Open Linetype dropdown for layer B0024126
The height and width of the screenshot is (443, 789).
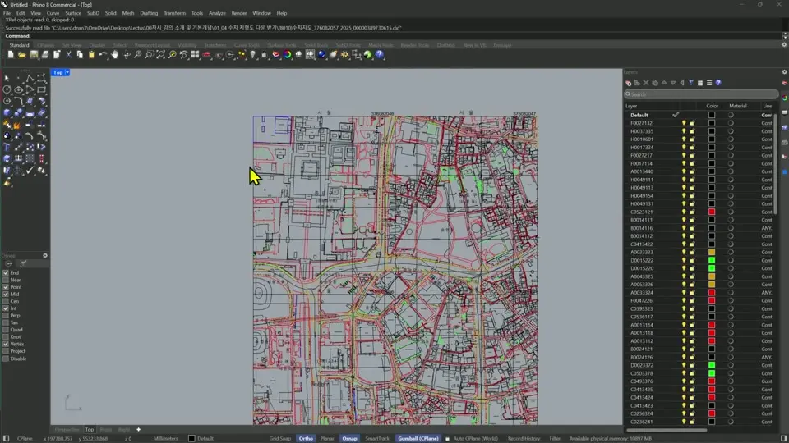[x=767, y=357]
